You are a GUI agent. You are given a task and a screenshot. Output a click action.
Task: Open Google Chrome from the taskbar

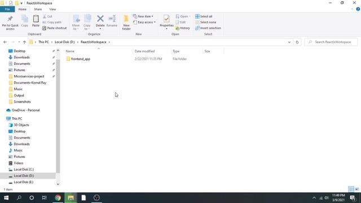point(58,198)
